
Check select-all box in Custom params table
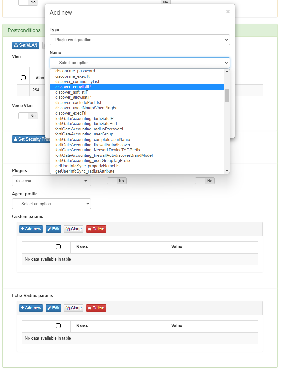[58, 247]
